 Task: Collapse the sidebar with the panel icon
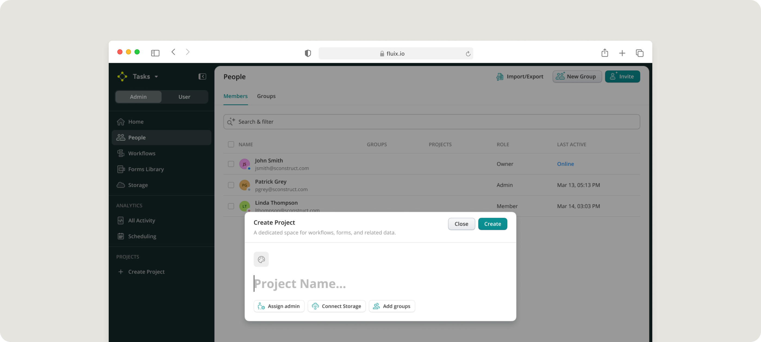tap(202, 77)
